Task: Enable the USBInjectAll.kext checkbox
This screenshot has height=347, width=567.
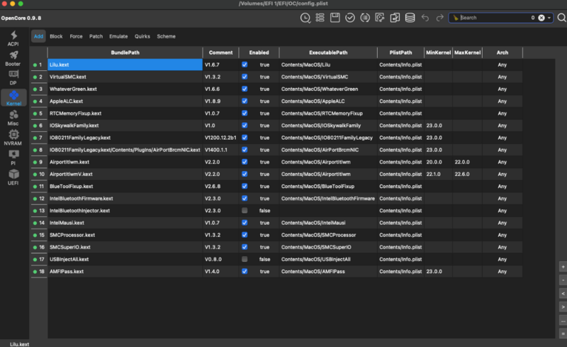Action: 245,259
